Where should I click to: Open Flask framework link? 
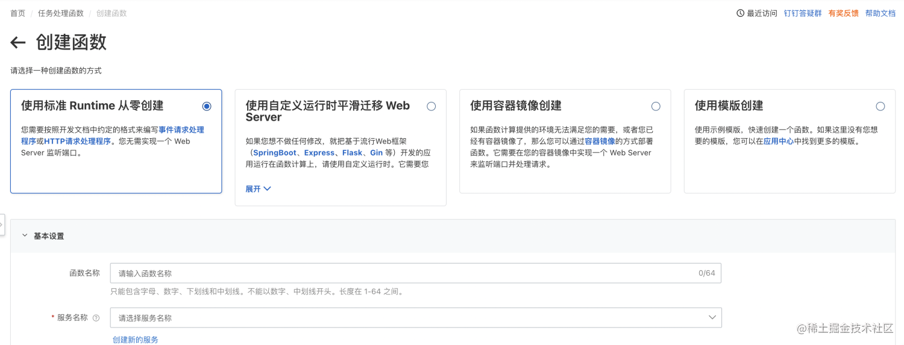[353, 153]
